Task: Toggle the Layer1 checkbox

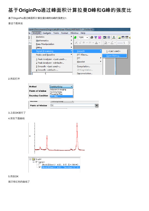Action: pyautogui.click(x=37, y=162)
